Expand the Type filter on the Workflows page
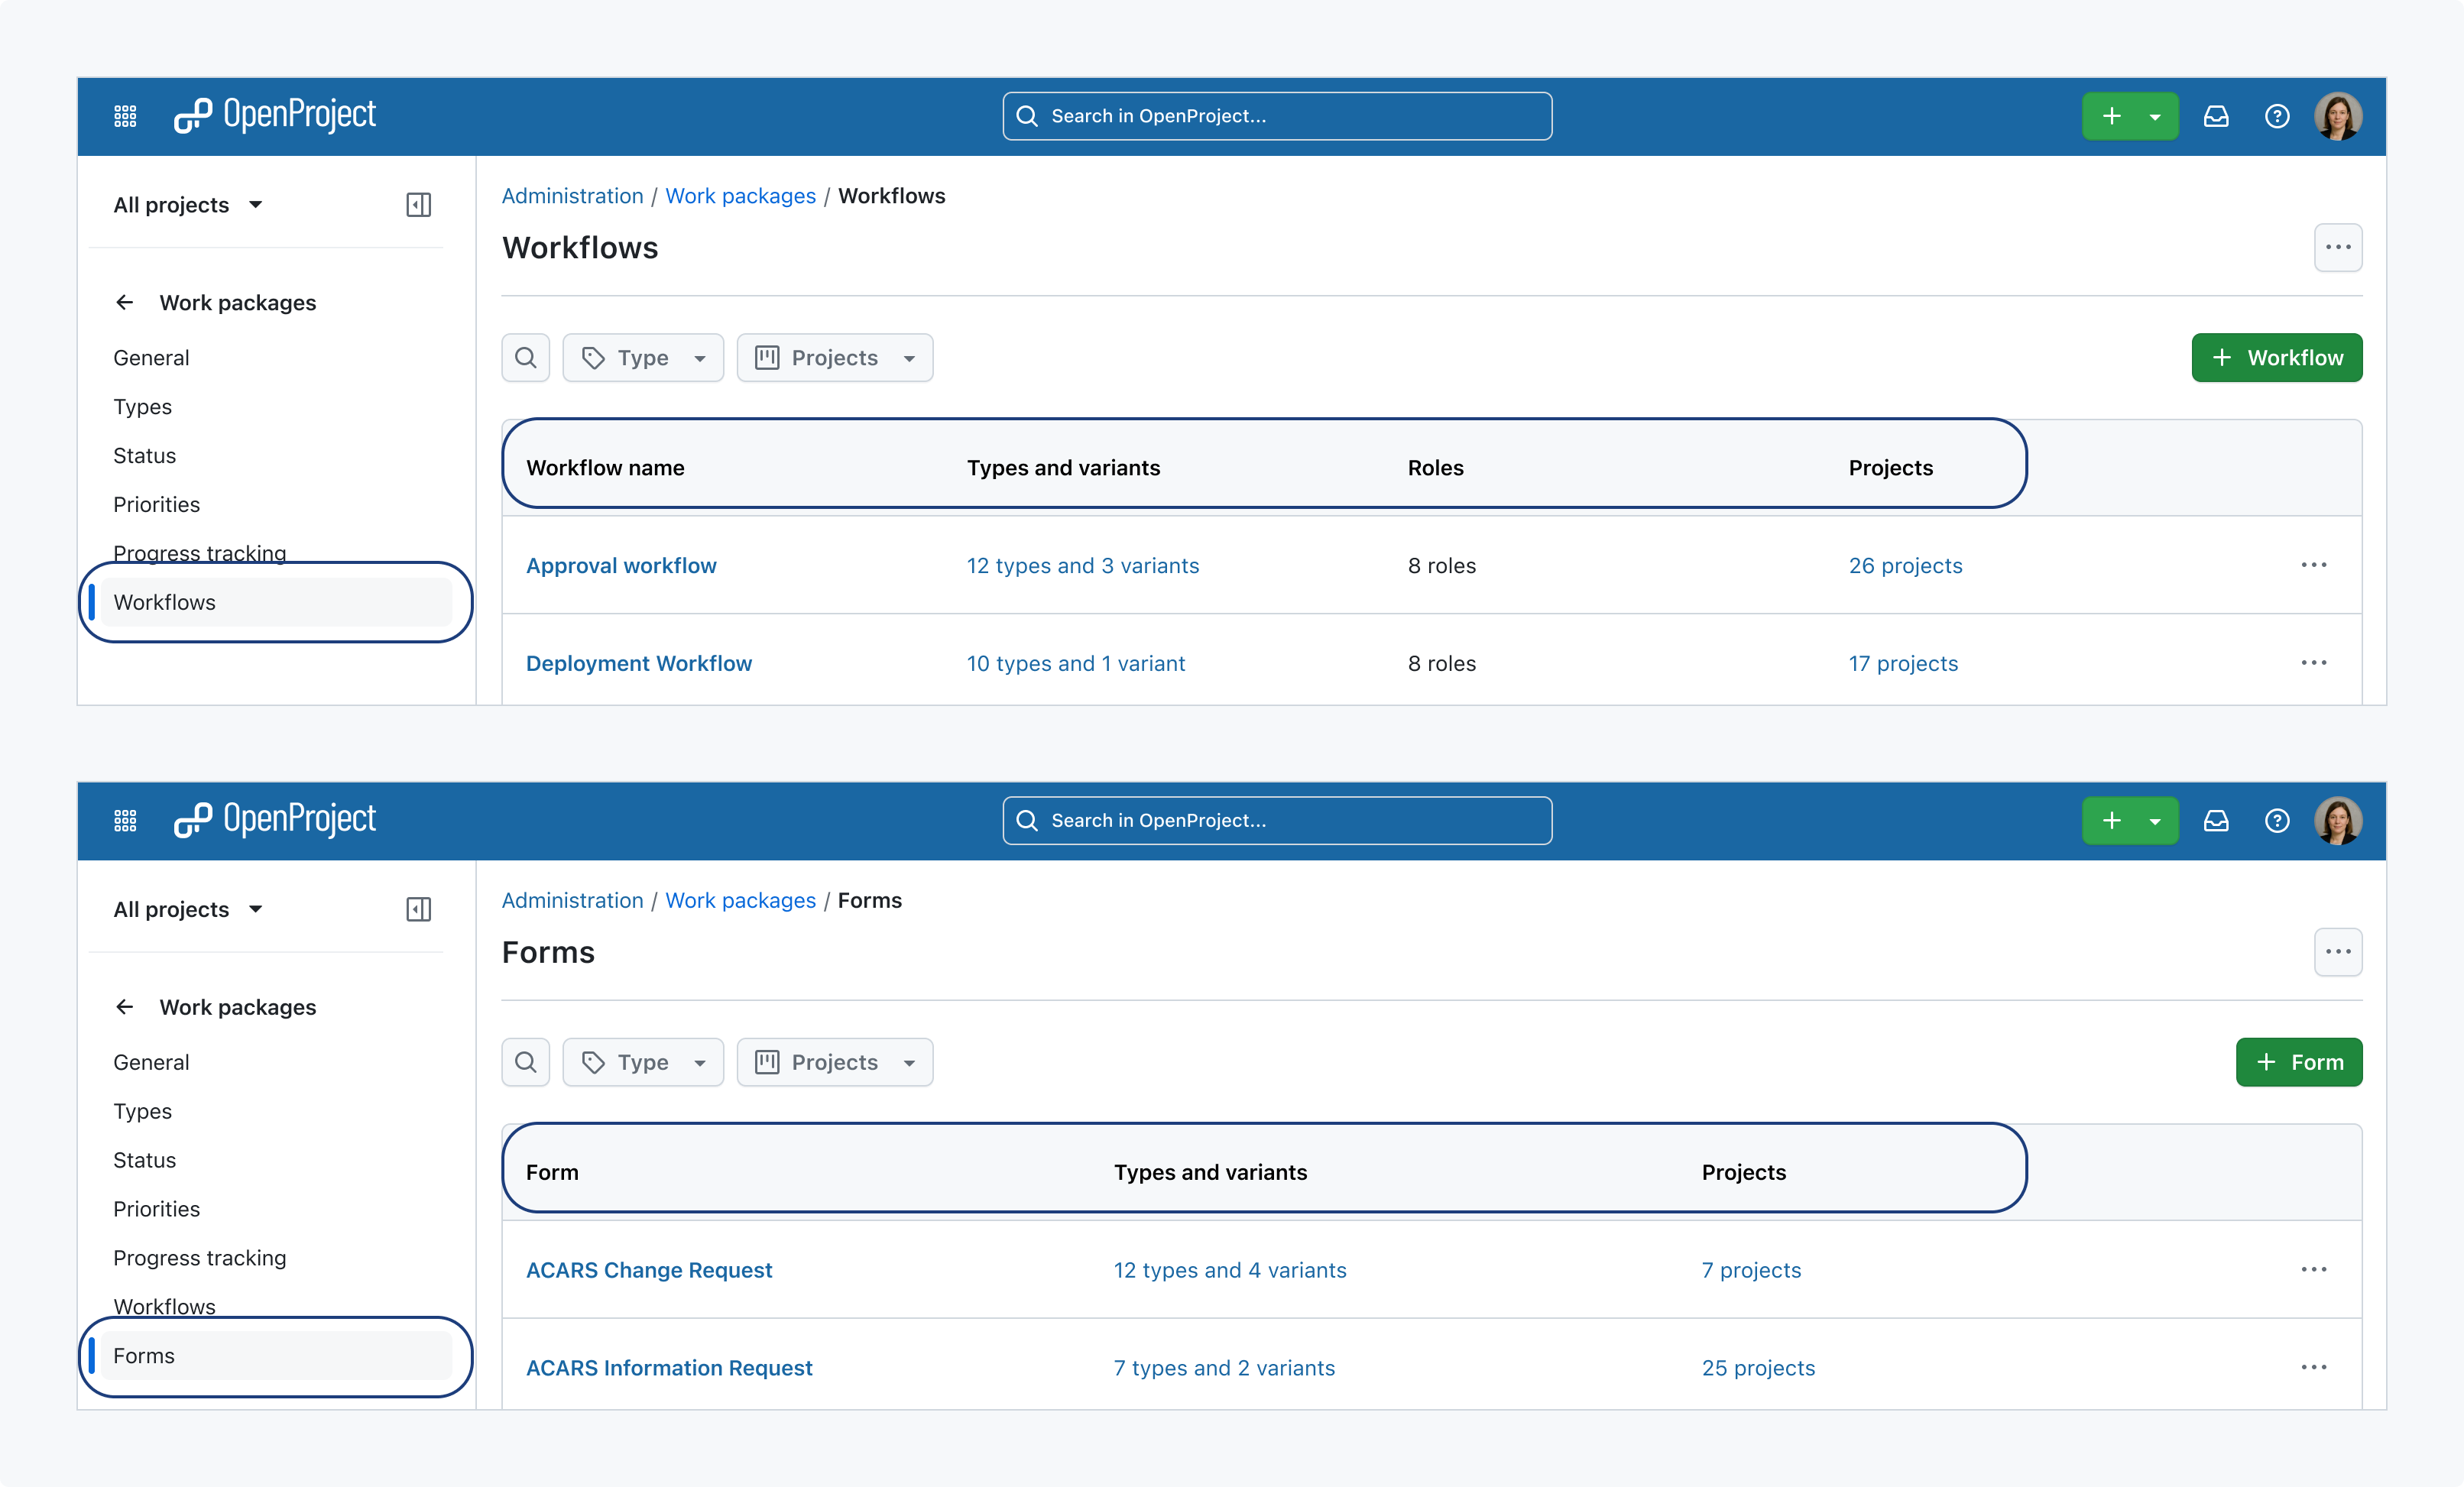Viewport: 2464px width, 1487px height. [x=643, y=358]
